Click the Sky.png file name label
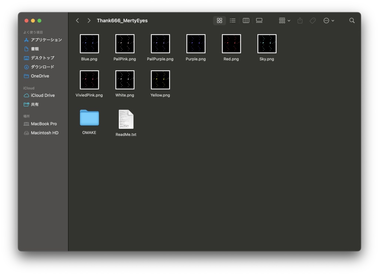The height and width of the screenshot is (275, 379). (x=266, y=59)
